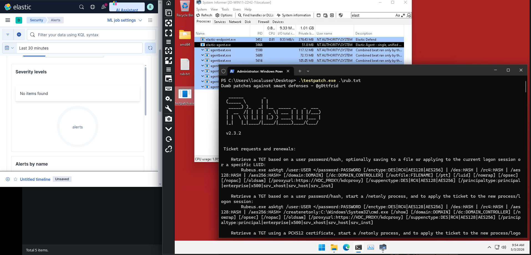The width and height of the screenshot is (531, 255).
Task: Click the keyboard icon in the vertical toolbar
Action: (169, 89)
